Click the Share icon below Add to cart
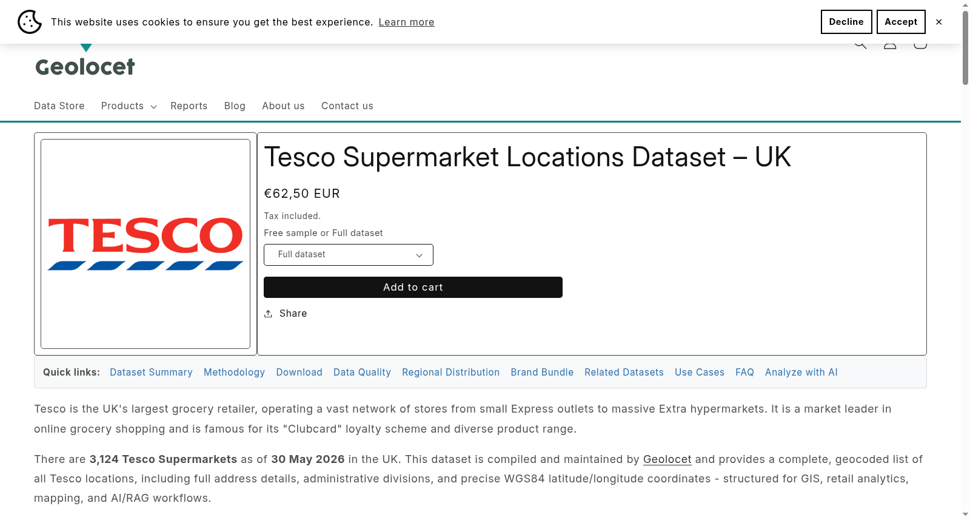 pyautogui.click(x=268, y=314)
